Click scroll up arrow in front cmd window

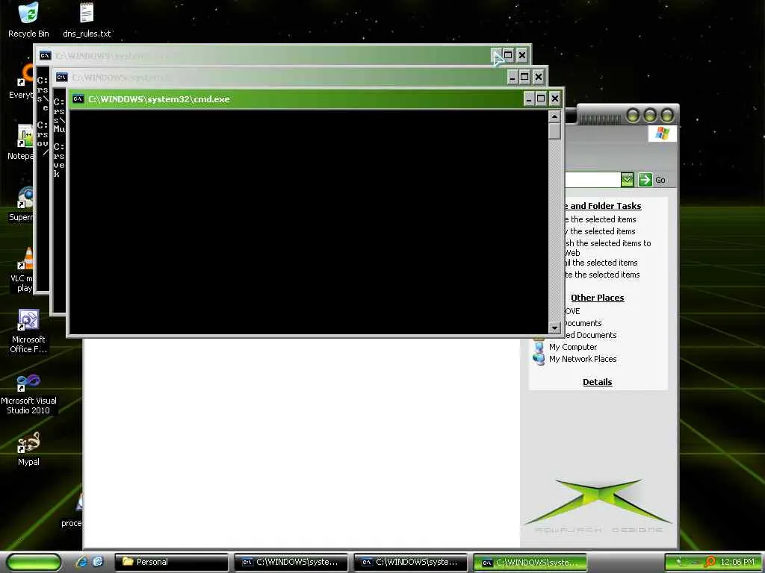(x=554, y=116)
